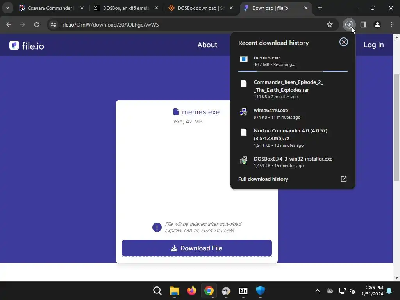Open Windows Security shield in taskbar
The image size is (400, 300).
pyautogui.click(x=260, y=291)
